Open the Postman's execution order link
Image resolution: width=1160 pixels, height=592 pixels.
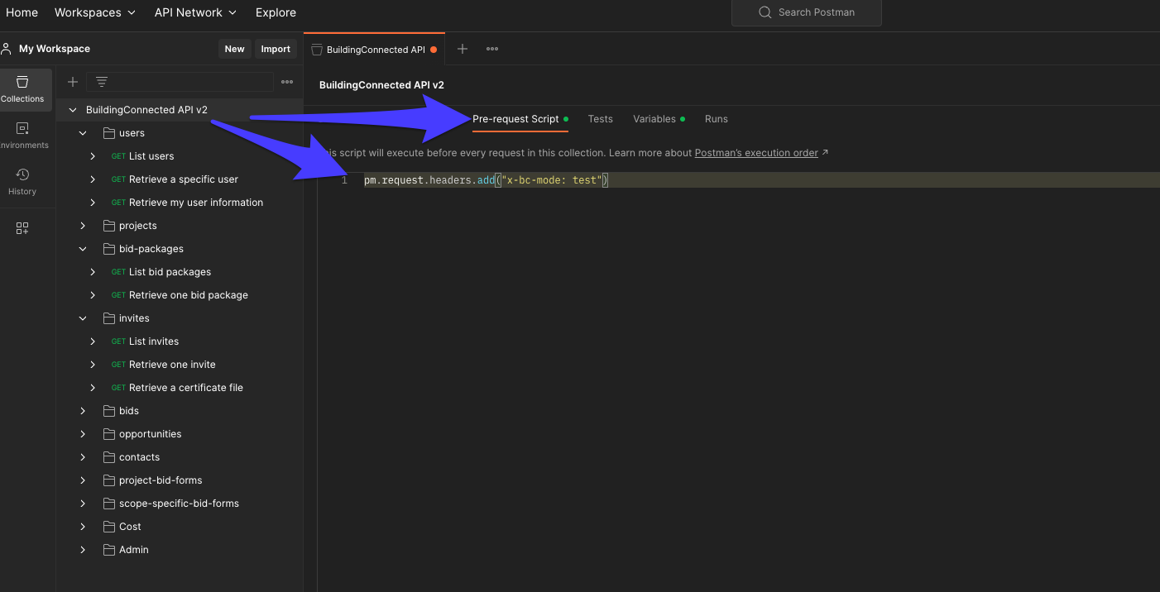tap(755, 152)
